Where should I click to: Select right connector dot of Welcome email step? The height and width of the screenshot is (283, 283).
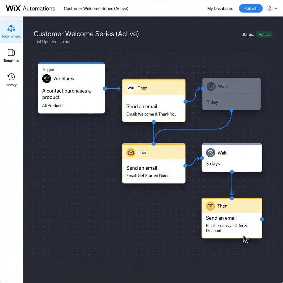click(x=185, y=102)
